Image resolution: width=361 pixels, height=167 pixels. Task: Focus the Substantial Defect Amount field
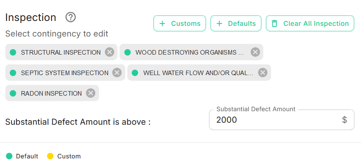(x=275, y=120)
